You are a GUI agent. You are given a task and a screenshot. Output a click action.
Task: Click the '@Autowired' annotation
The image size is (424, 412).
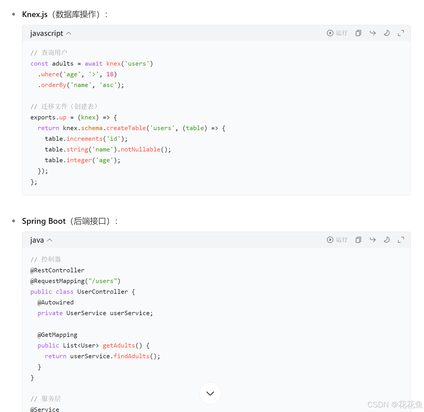point(55,302)
